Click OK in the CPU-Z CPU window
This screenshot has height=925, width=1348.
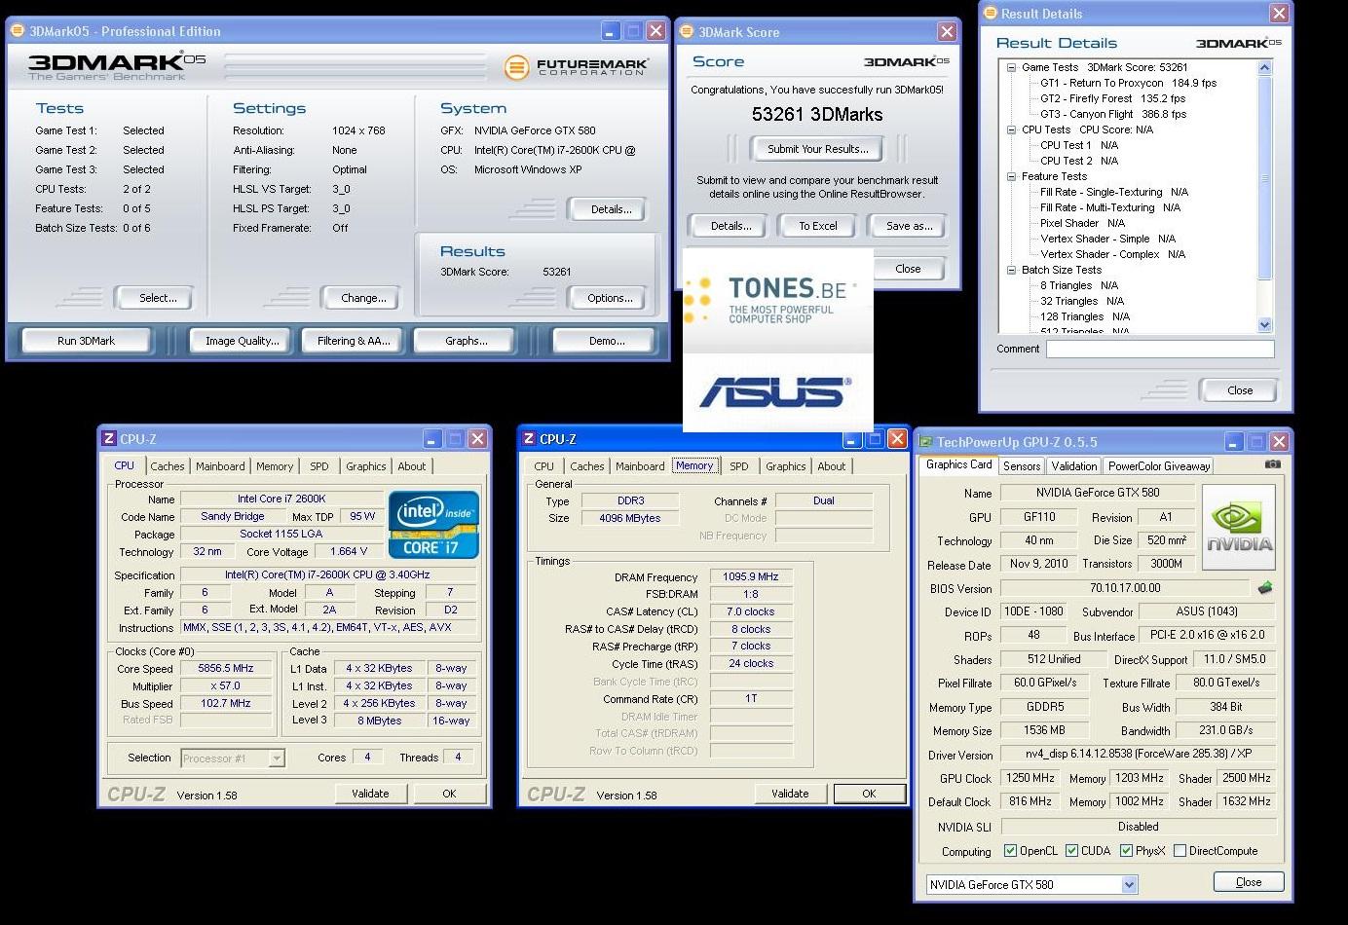coord(449,794)
